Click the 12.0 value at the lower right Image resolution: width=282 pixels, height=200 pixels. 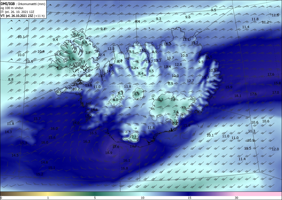pos(275,149)
